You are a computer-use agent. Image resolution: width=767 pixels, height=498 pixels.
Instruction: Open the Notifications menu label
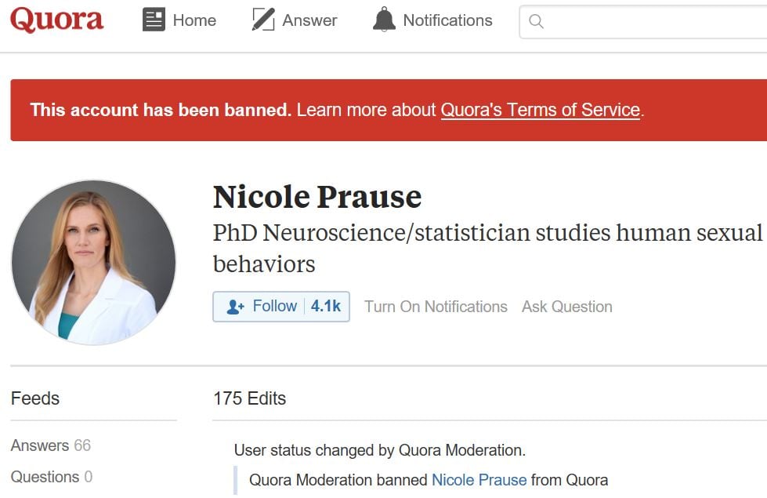coord(447,20)
